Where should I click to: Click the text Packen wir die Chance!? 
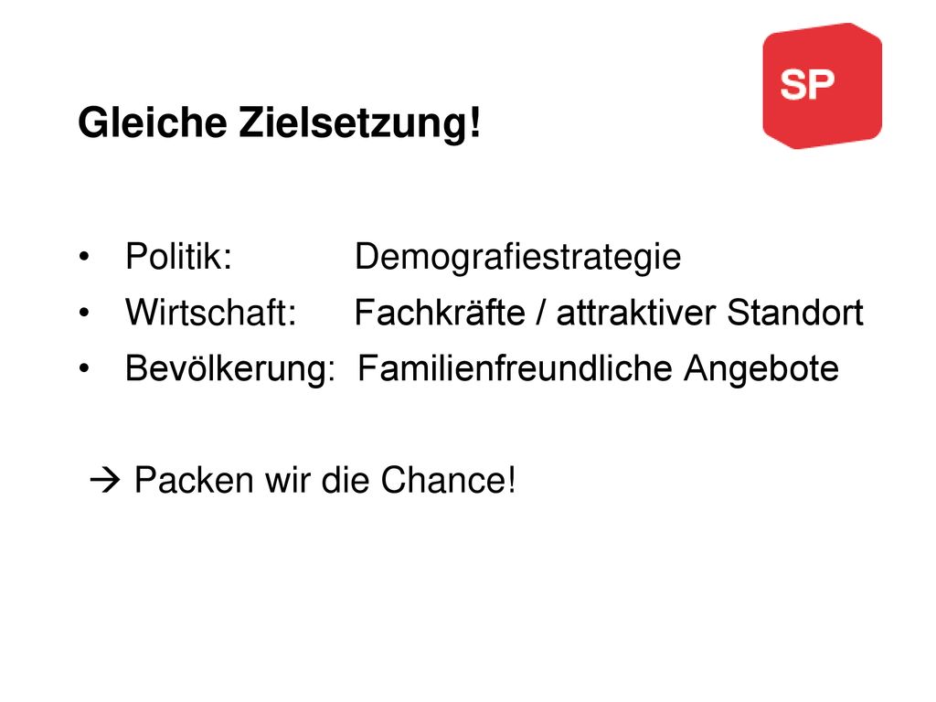tap(324, 480)
